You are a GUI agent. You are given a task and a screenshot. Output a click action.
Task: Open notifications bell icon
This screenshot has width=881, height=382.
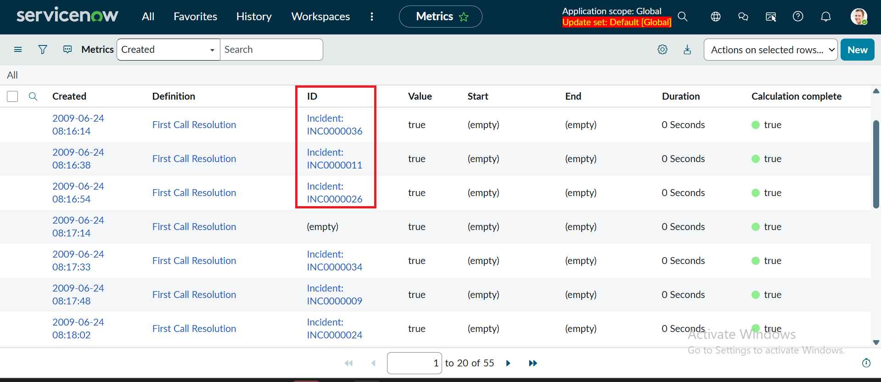coord(825,17)
